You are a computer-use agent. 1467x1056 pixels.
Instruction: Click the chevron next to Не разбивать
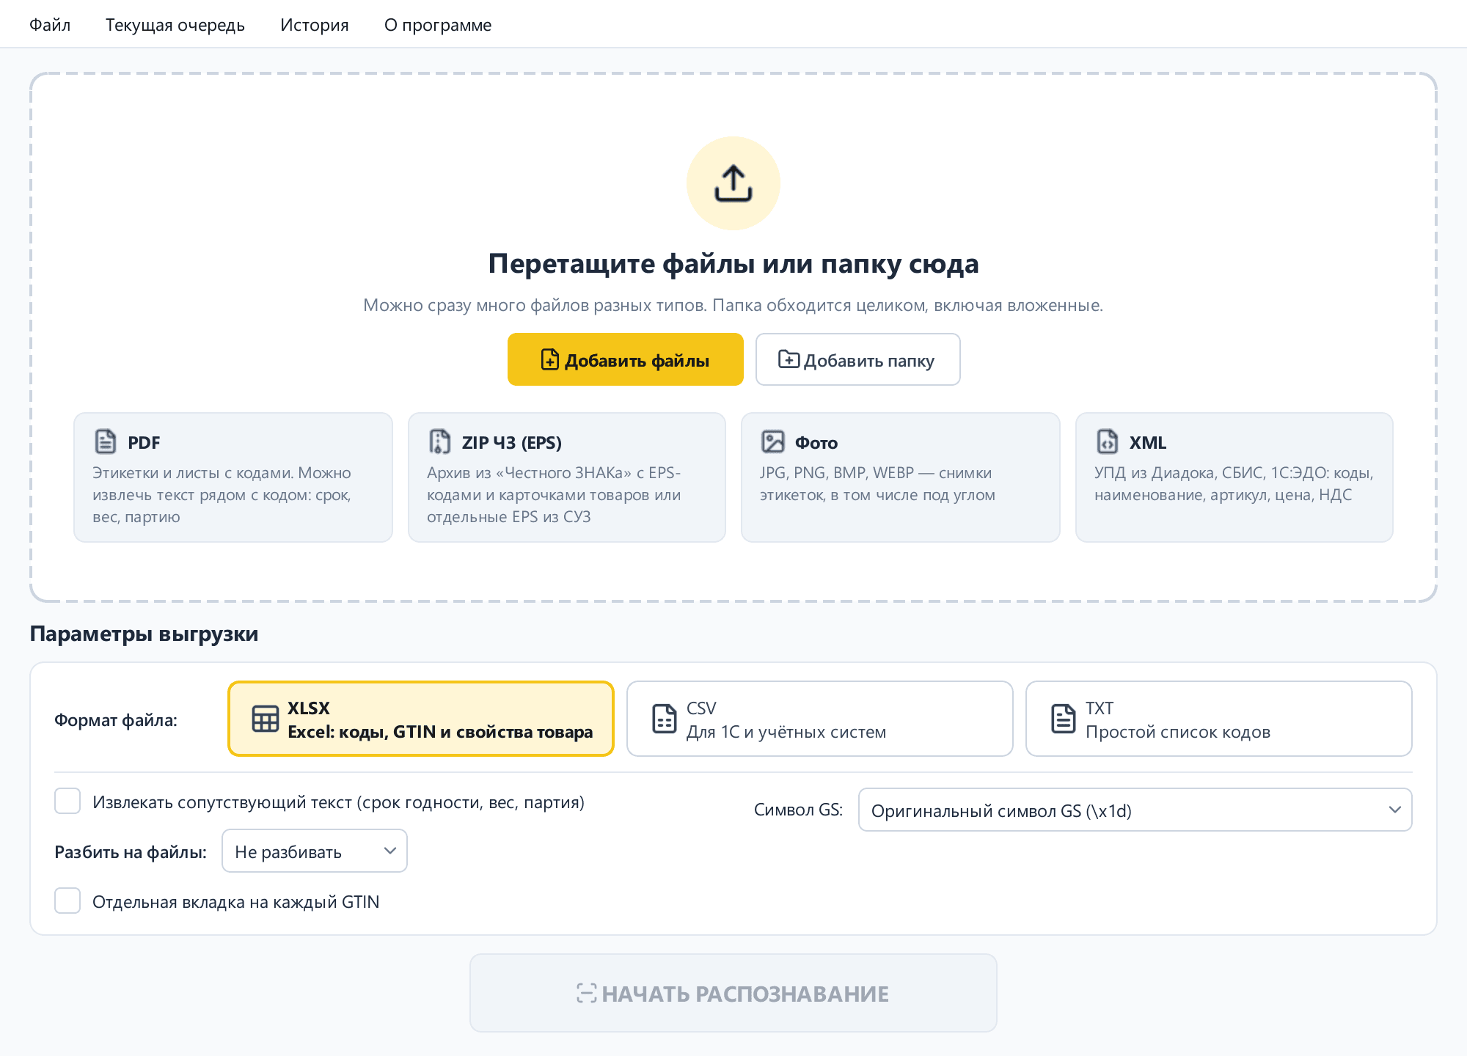pos(389,851)
